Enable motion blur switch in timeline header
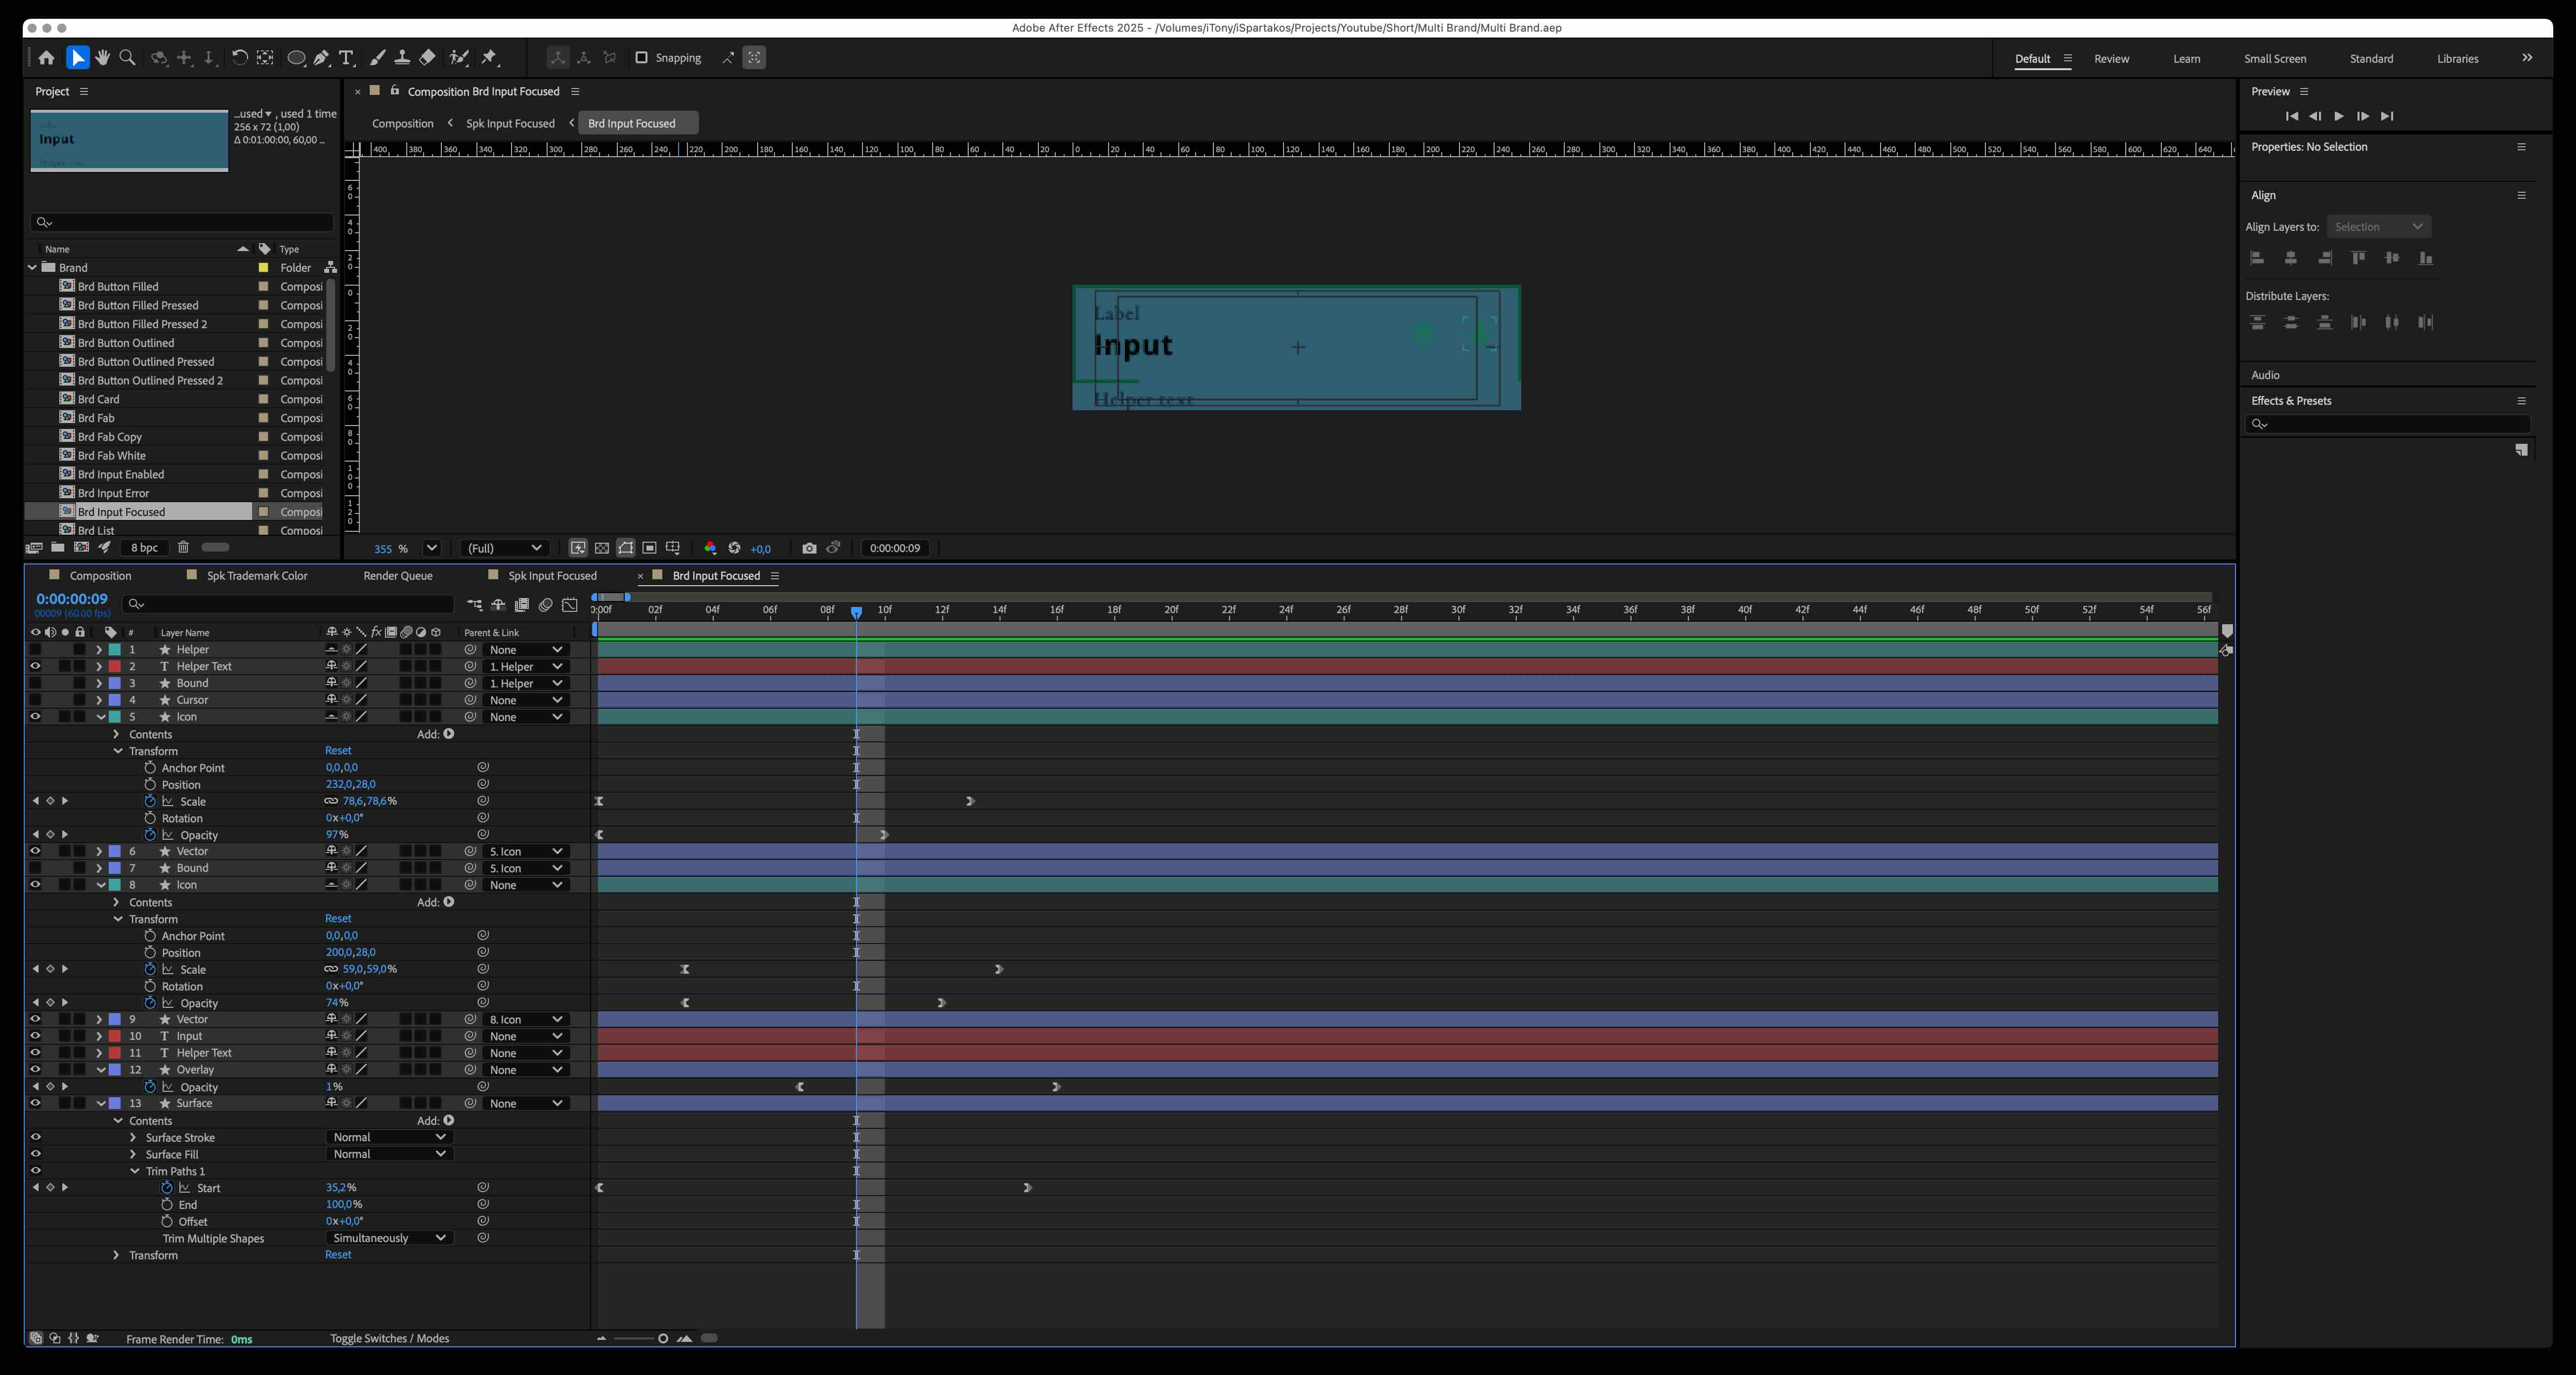2576x1375 pixels. [x=546, y=605]
